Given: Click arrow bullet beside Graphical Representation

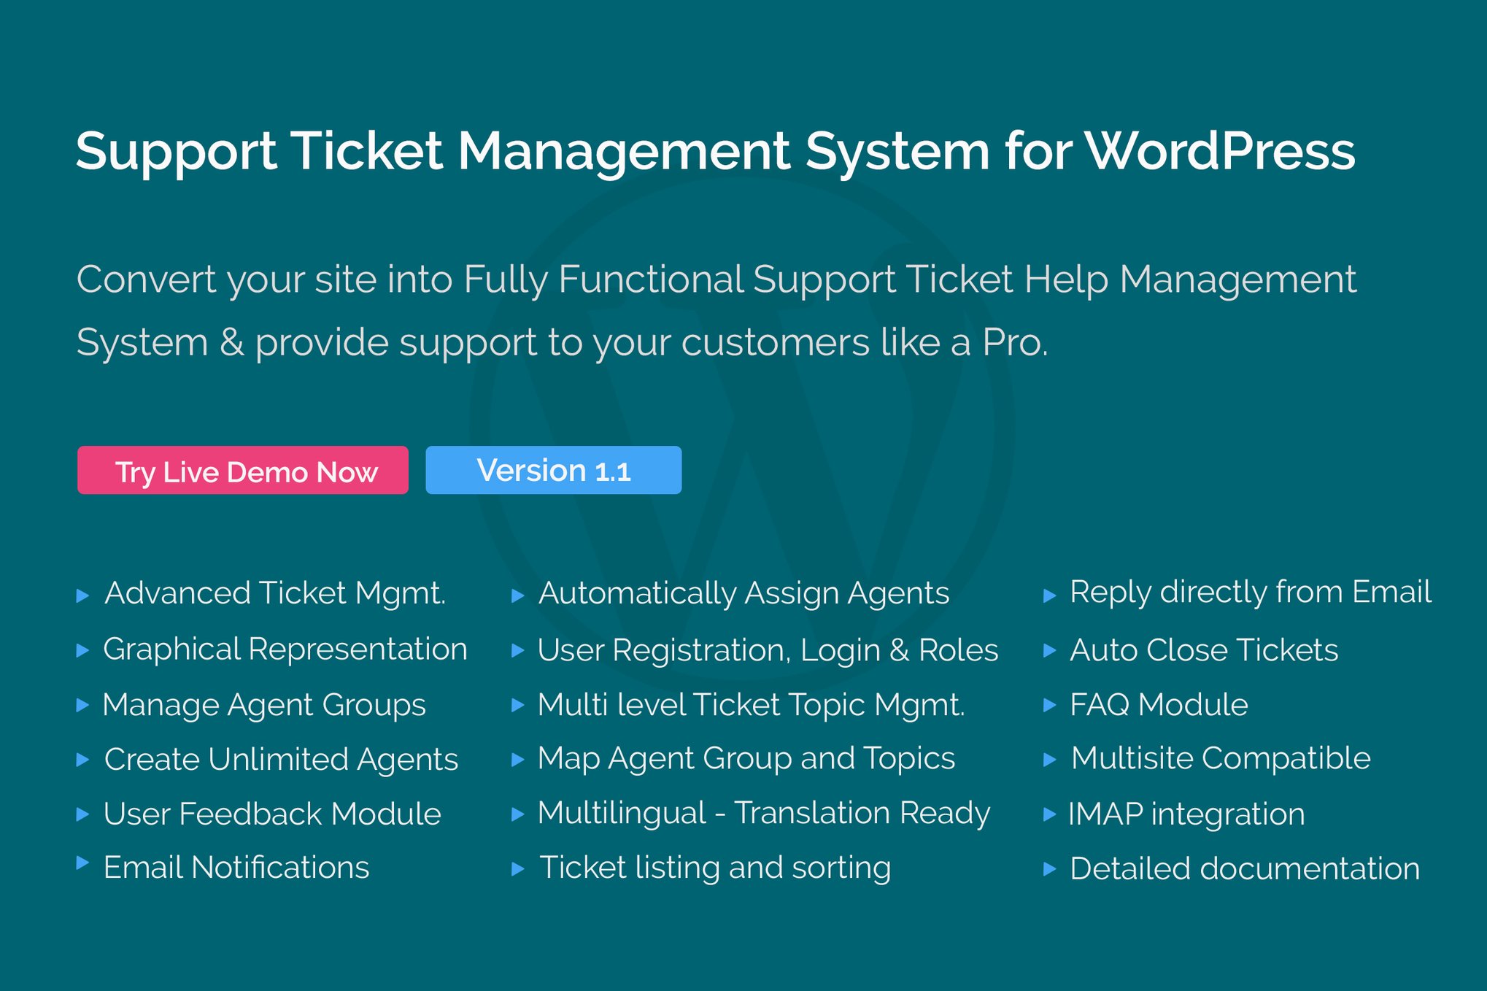Looking at the screenshot, I should pos(82,650).
